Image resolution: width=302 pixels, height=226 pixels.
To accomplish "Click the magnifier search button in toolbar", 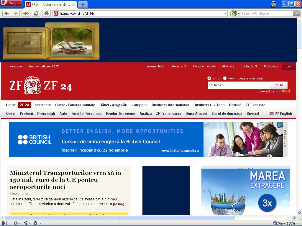I will pos(297,14).
